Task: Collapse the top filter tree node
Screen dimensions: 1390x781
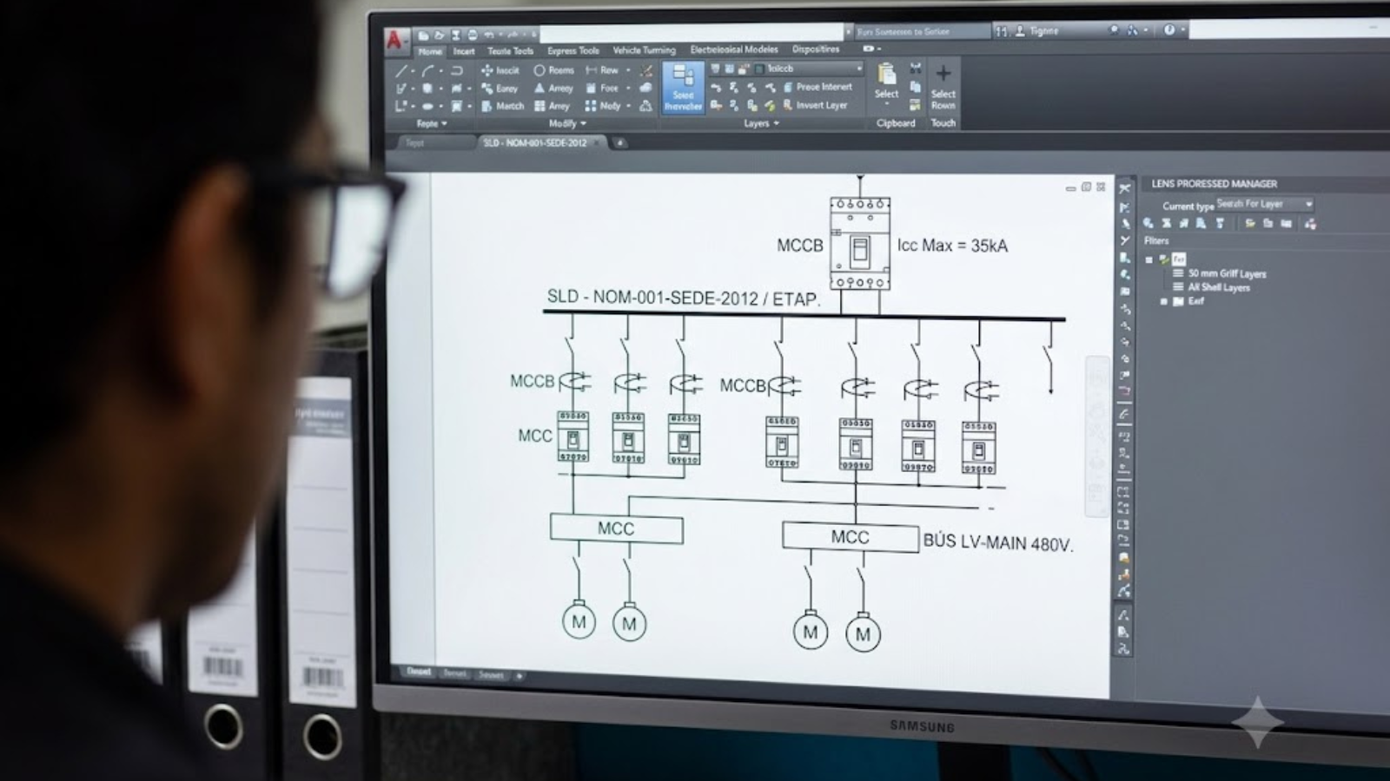Action: click(1148, 259)
